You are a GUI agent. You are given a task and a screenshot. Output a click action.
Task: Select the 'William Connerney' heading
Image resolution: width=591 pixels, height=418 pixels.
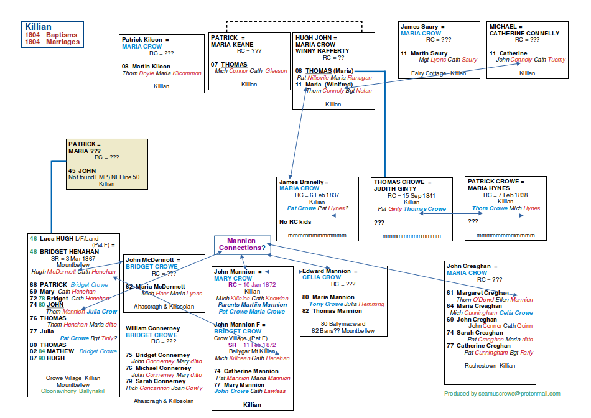(152, 328)
